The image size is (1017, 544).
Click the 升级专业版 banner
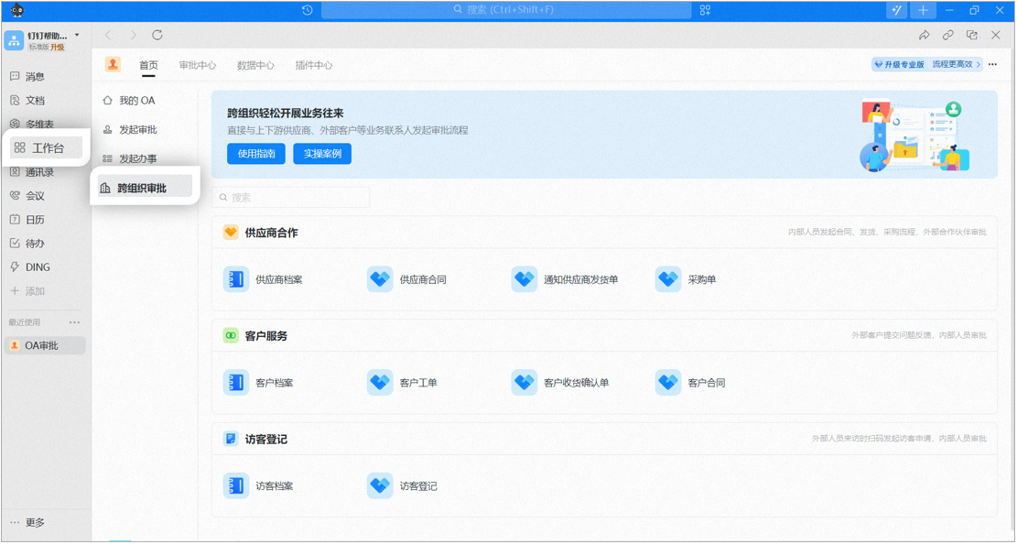click(x=927, y=64)
